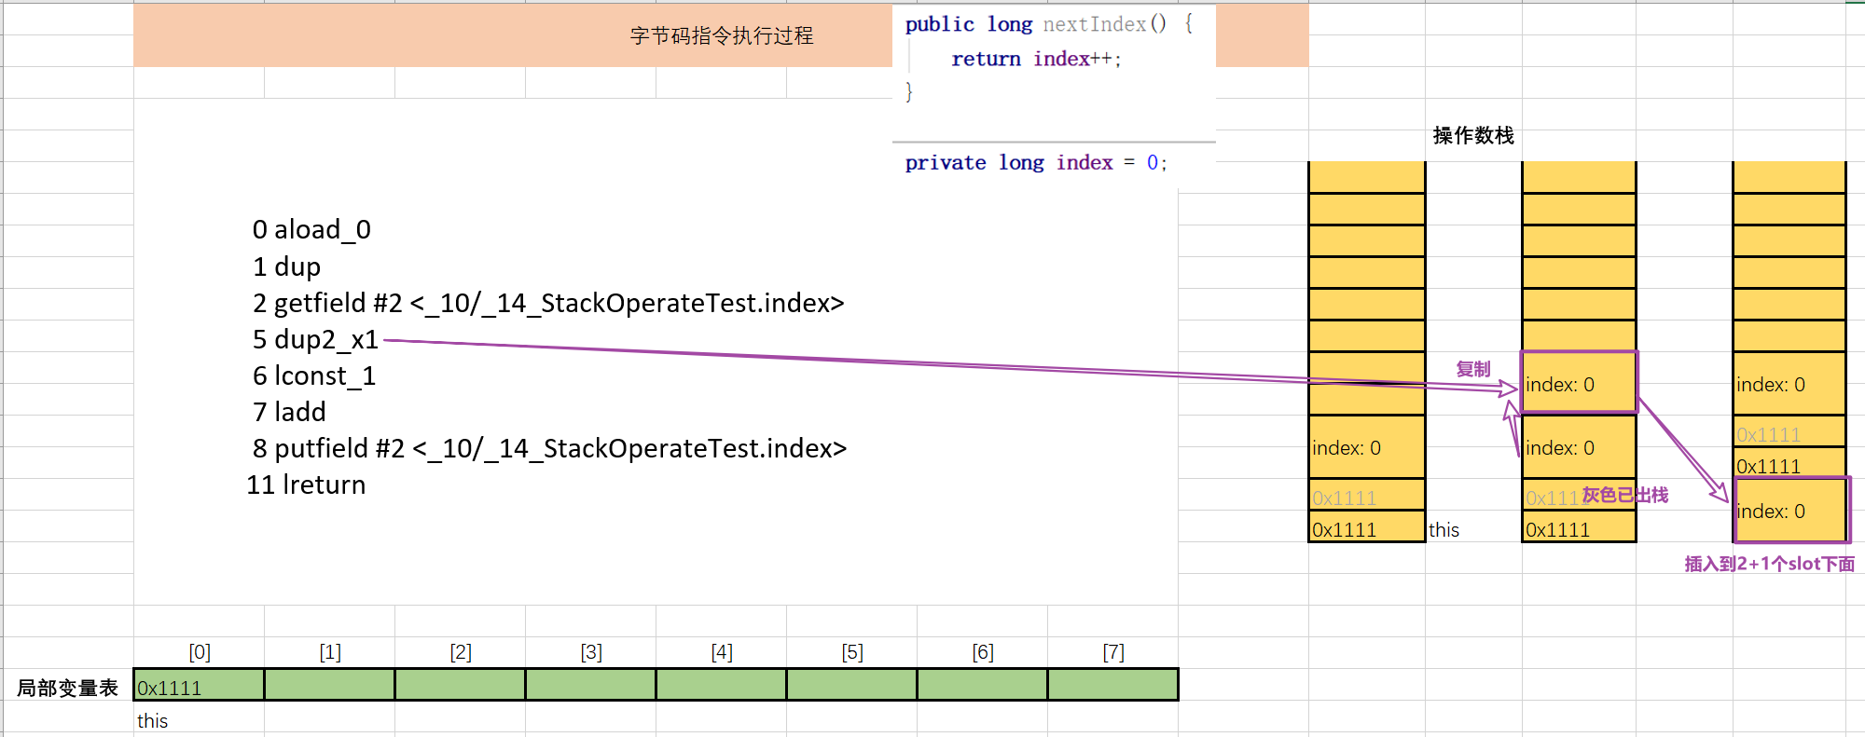Image resolution: width=1865 pixels, height=737 pixels.
Task: Select the '0 aload_0' bytecode line
Action: [311, 229]
